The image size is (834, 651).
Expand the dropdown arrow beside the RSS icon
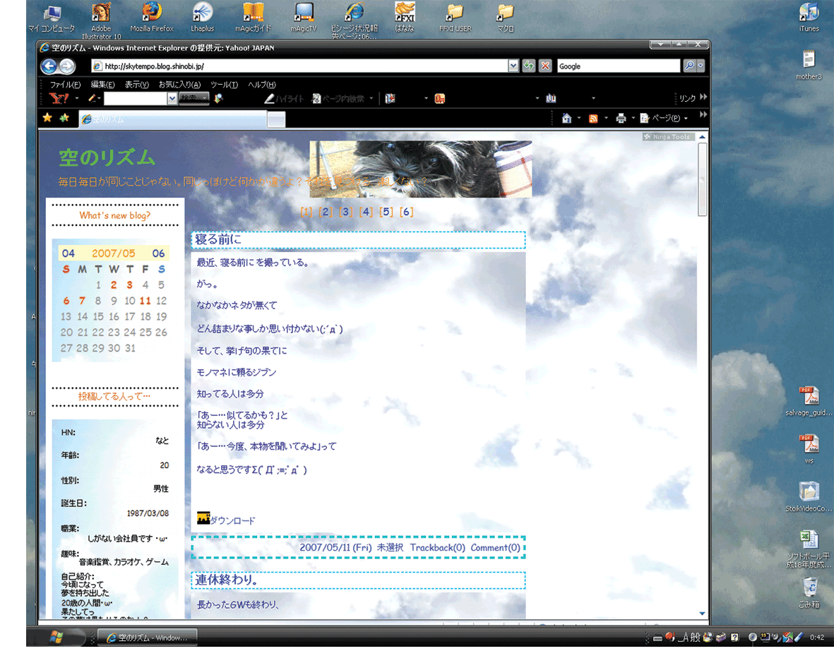point(606,118)
